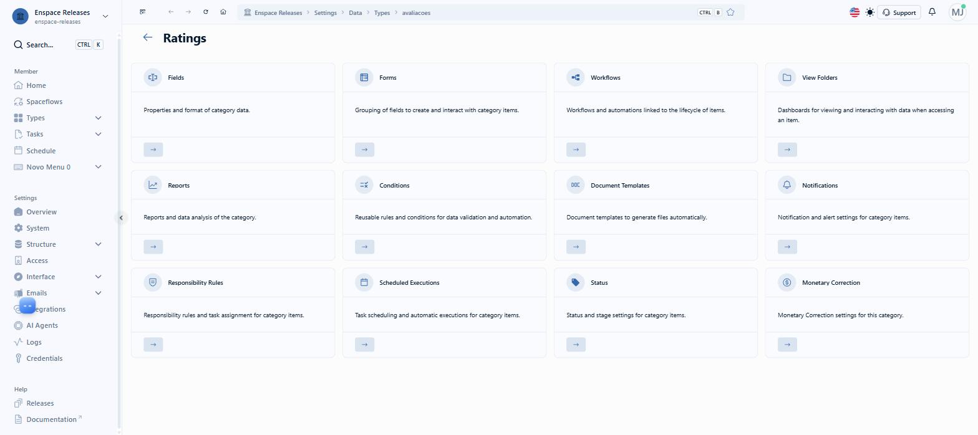Change language via US flag icon
The height and width of the screenshot is (435, 978).
click(x=855, y=12)
